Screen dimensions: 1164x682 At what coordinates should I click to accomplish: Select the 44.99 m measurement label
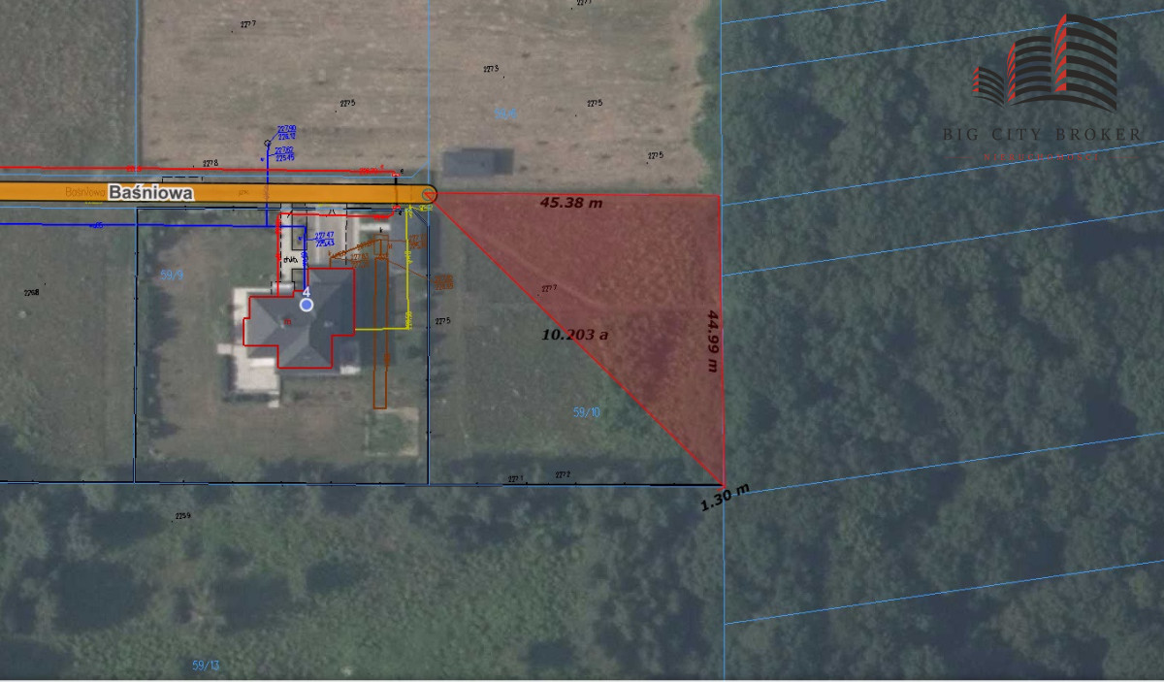coord(714,341)
